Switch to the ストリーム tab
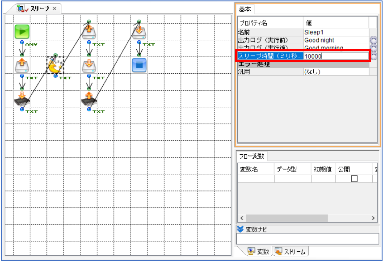The height and width of the screenshot is (262, 383). (290, 251)
